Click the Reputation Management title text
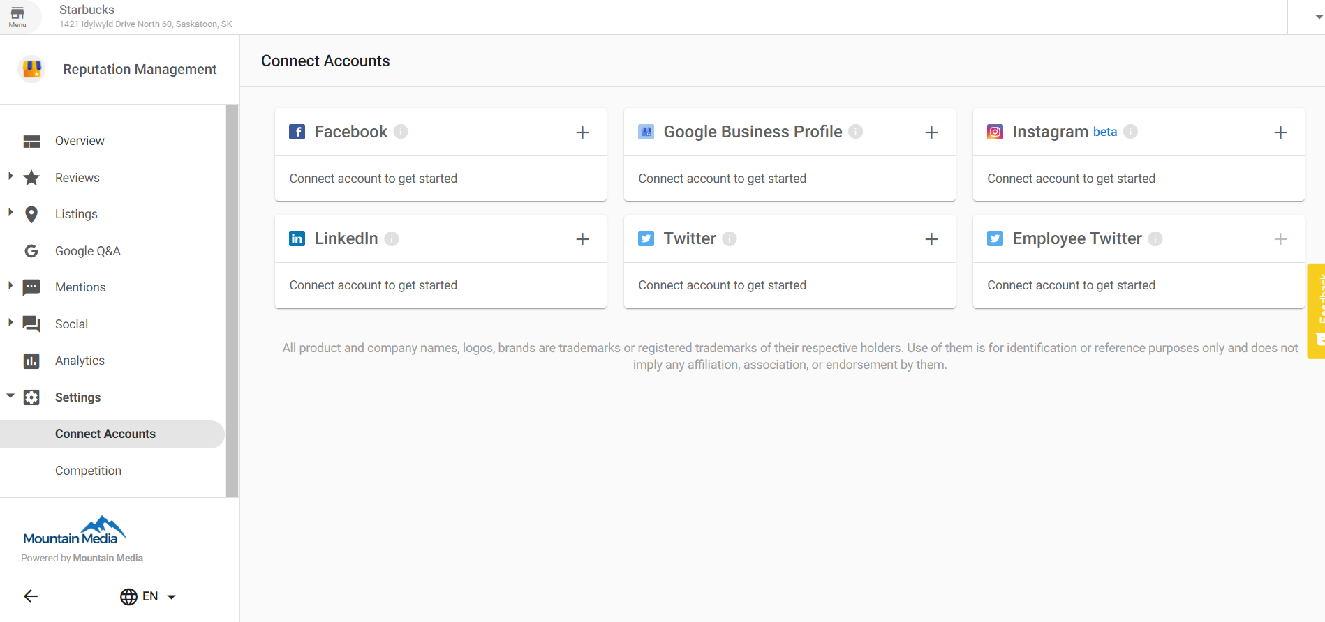The width and height of the screenshot is (1325, 622). point(140,69)
